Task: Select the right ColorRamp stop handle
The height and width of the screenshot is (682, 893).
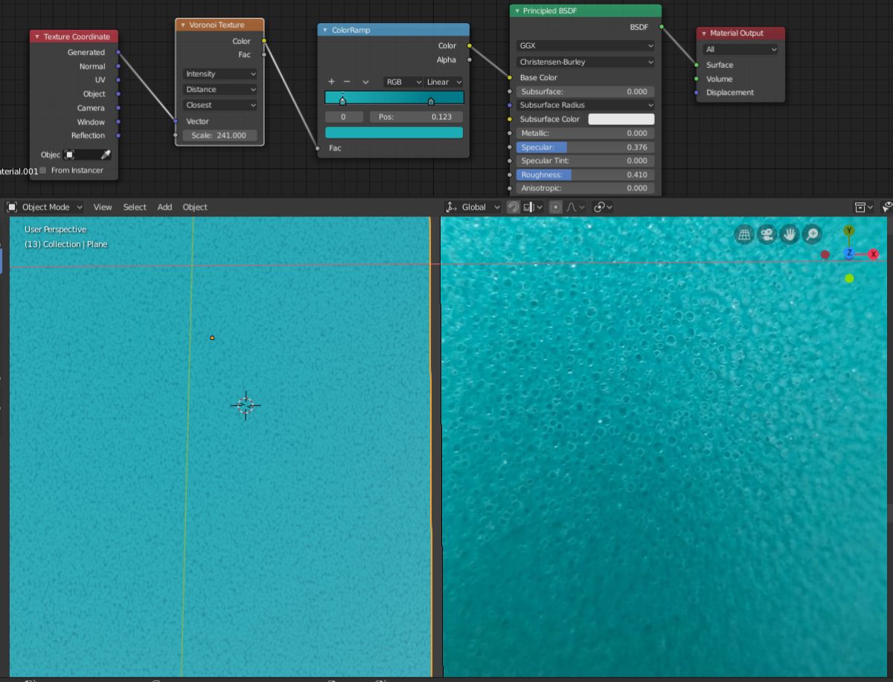Action: click(x=430, y=100)
